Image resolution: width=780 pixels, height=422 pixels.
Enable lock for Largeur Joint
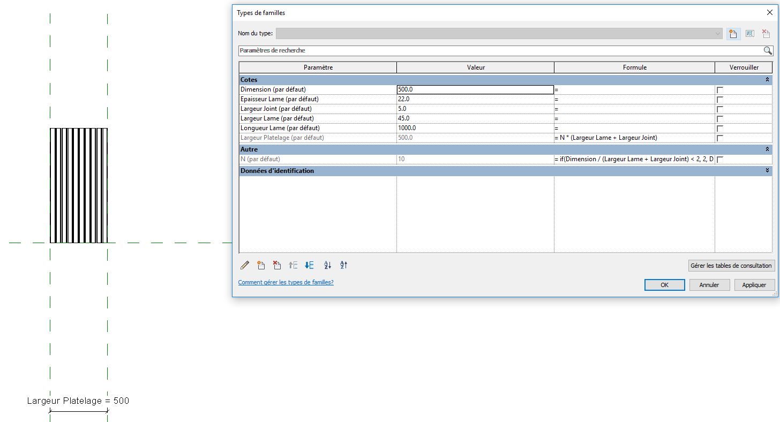coord(720,109)
